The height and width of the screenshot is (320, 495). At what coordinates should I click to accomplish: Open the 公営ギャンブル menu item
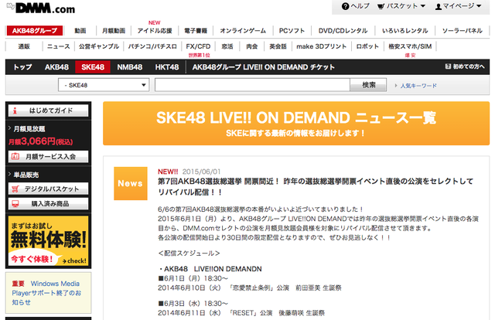coord(99,46)
